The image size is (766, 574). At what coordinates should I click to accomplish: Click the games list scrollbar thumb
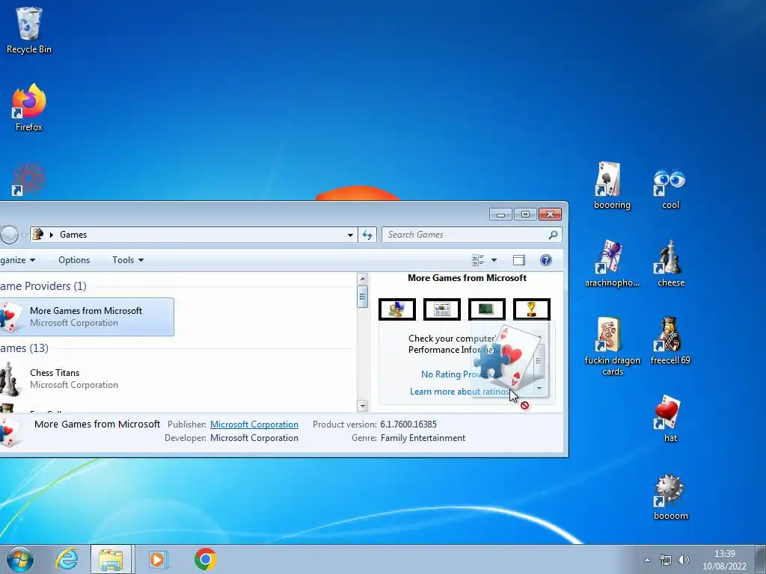[363, 297]
